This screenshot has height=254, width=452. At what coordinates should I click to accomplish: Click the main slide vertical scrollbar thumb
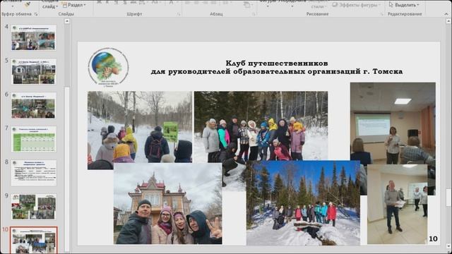tap(448, 198)
